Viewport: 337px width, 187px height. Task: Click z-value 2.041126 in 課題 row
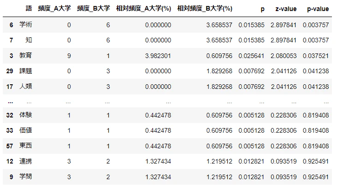284,71
